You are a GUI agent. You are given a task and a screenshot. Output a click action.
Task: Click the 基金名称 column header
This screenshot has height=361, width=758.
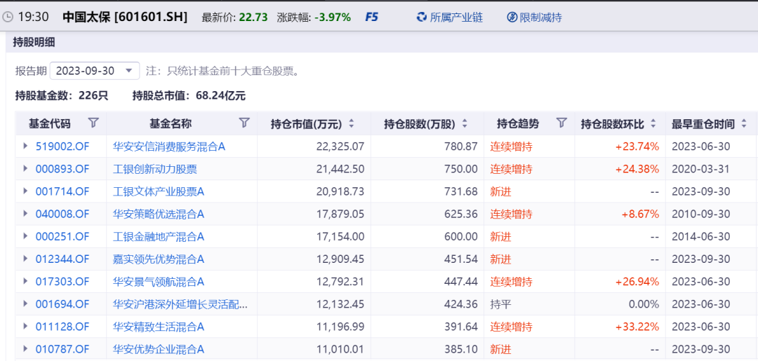click(x=171, y=124)
